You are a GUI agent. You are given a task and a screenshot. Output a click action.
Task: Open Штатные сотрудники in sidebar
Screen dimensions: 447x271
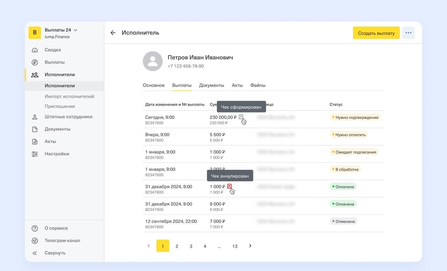(68, 117)
